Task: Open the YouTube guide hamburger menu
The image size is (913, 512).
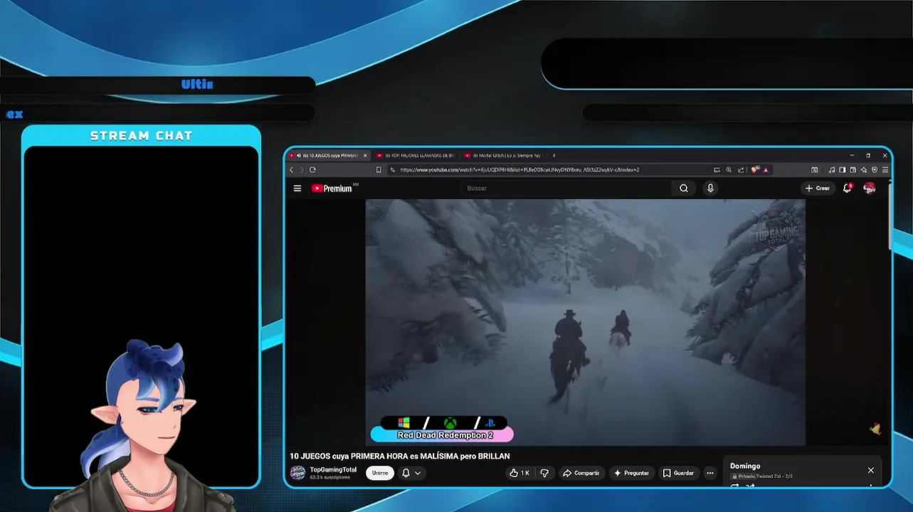Action: click(x=297, y=188)
